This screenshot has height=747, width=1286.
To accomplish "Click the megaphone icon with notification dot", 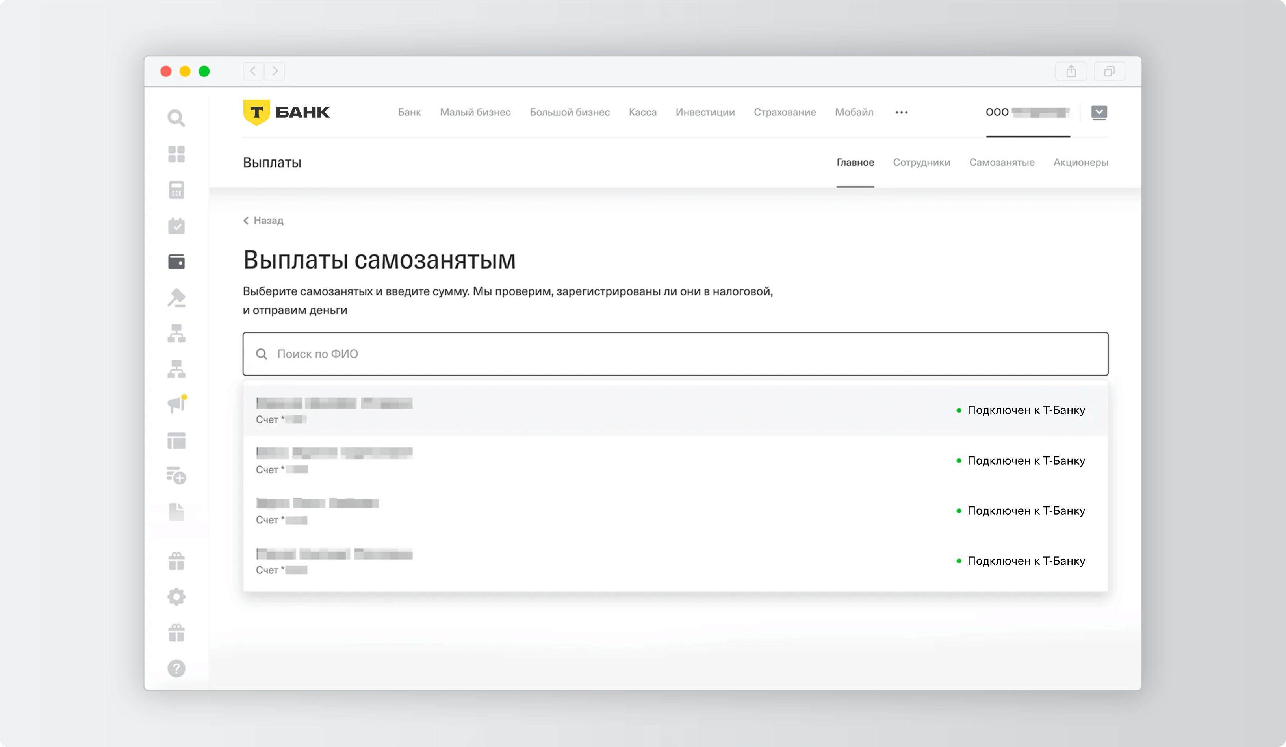I will pos(176,405).
